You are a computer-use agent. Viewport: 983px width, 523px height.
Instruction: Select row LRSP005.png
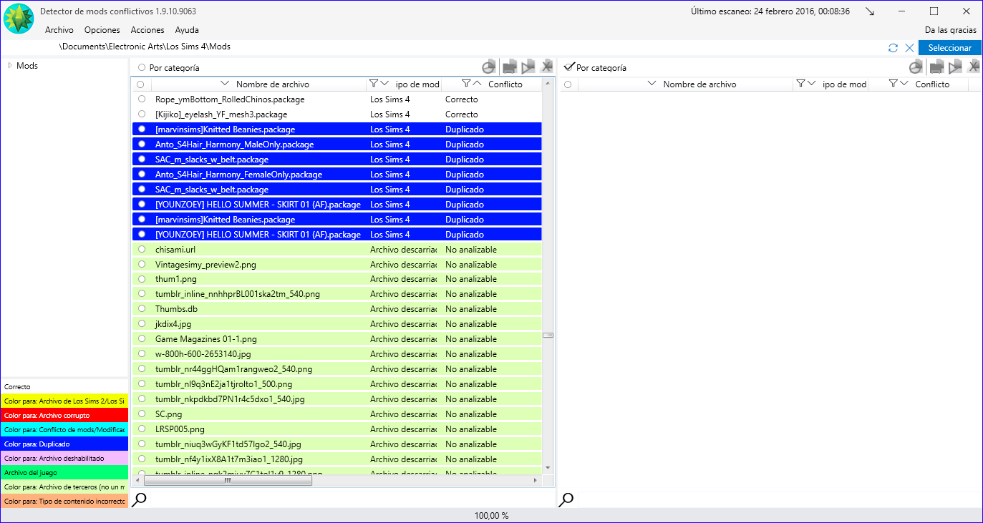336,429
